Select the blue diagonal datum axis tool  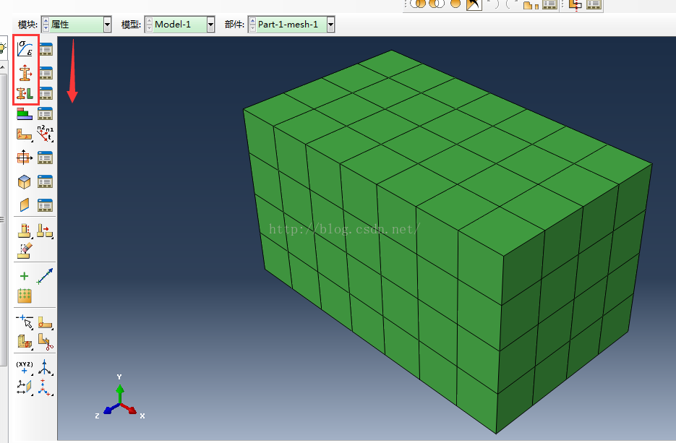coord(45,275)
